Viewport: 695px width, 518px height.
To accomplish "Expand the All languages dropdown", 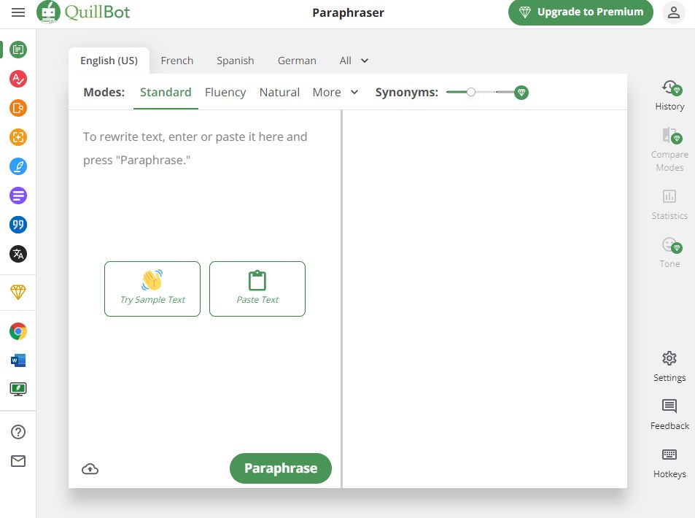I will pyautogui.click(x=354, y=61).
